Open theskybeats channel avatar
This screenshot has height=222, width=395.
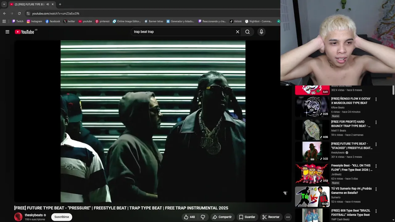click(19, 217)
